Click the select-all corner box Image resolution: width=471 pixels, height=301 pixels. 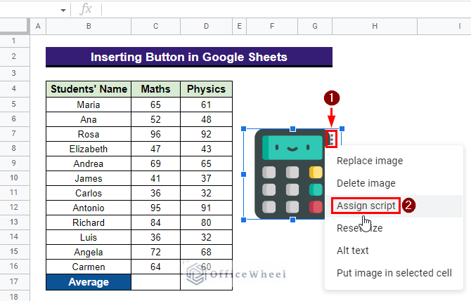[x=14, y=26]
